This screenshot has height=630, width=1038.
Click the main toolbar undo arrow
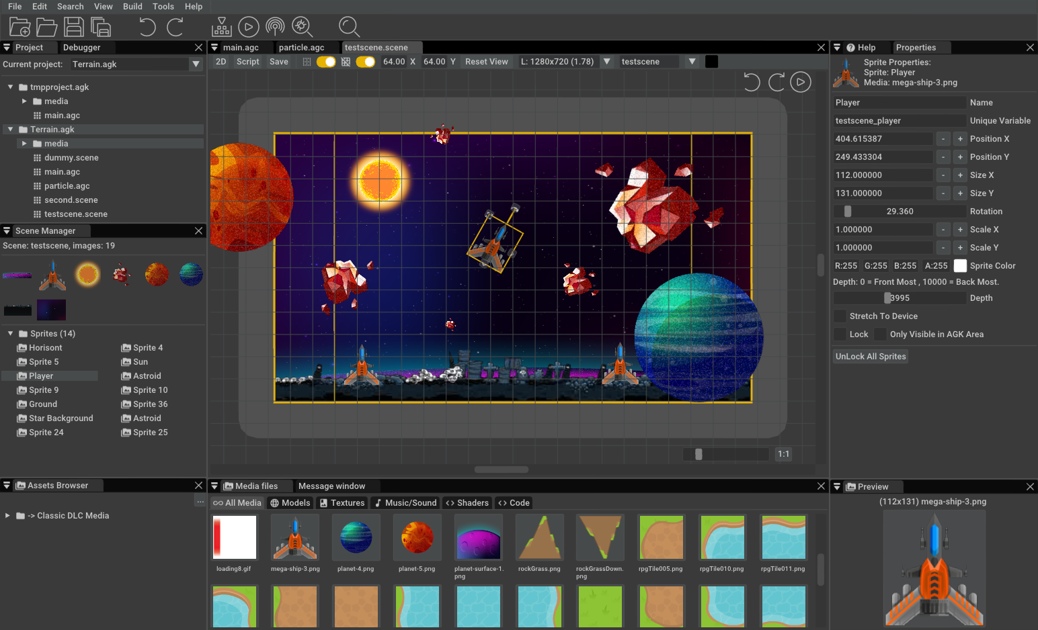coord(147,27)
